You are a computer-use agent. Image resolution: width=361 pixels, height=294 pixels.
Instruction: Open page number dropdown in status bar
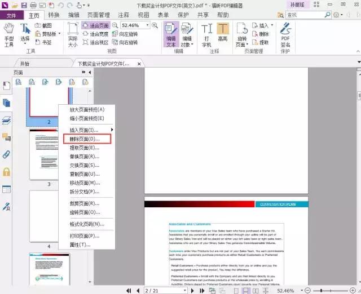pos(185,291)
